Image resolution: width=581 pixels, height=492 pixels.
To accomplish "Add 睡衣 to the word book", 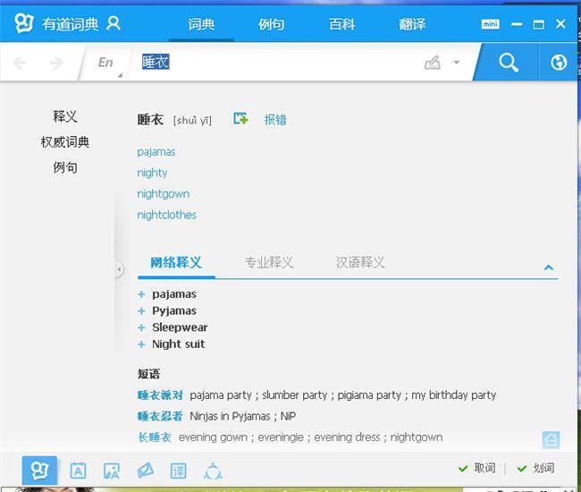I will (240, 119).
